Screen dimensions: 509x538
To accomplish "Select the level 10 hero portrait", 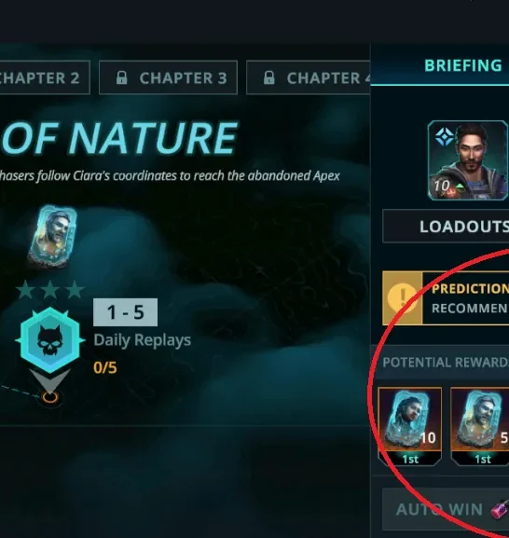I will tap(468, 160).
